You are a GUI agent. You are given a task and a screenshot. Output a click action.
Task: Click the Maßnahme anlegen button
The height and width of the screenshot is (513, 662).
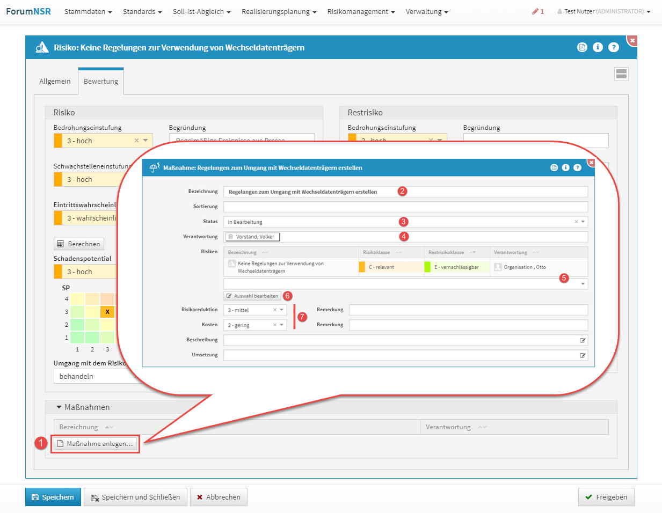pyautogui.click(x=95, y=444)
